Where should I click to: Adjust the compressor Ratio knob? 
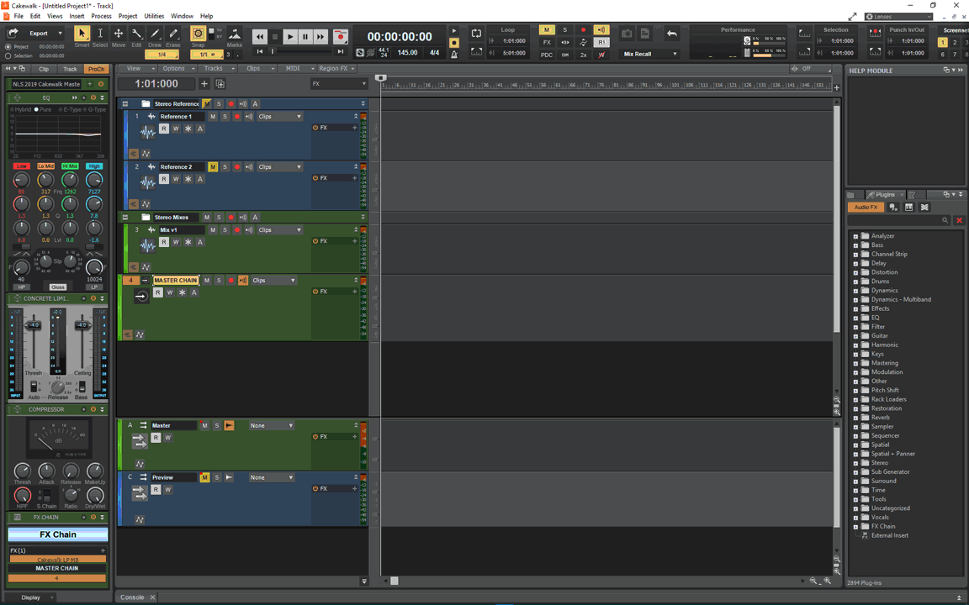coord(71,494)
